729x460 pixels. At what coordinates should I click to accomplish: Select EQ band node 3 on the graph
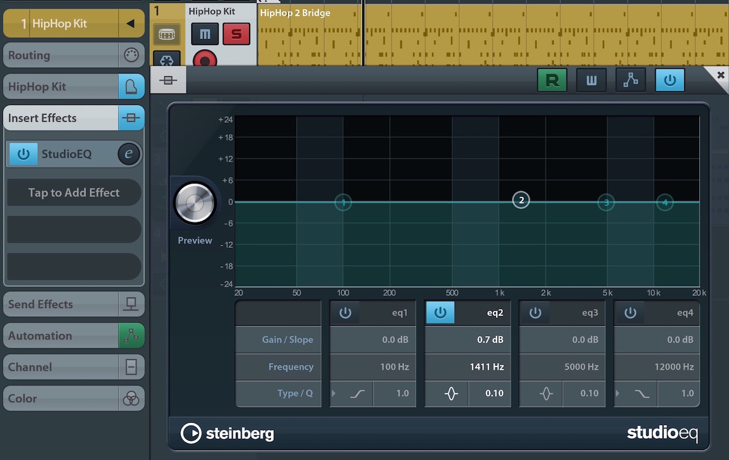[x=606, y=202]
